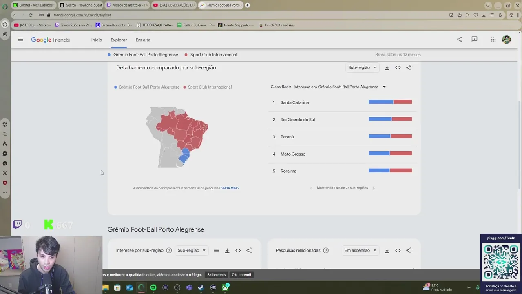Share the compared sub-region breakdown card

pos(409,68)
